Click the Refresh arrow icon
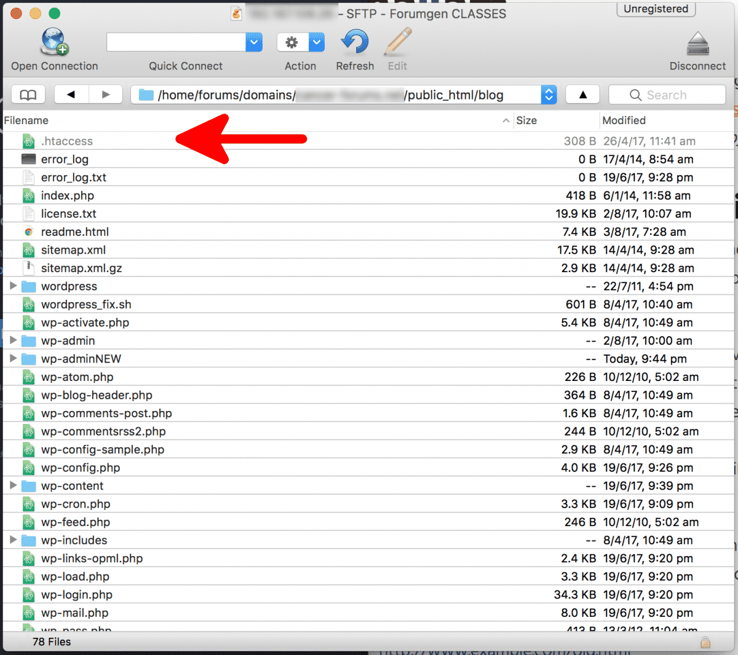The height and width of the screenshot is (655, 738). [x=355, y=42]
